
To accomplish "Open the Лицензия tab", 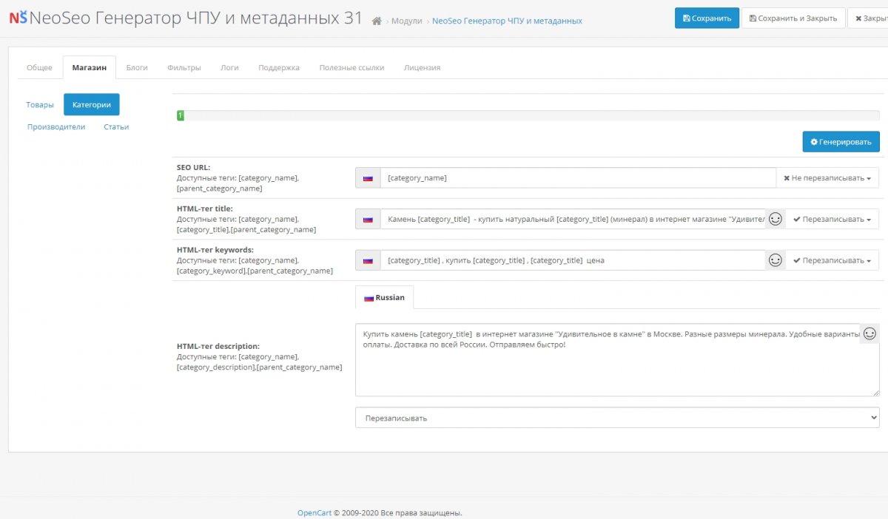I will pos(422,67).
